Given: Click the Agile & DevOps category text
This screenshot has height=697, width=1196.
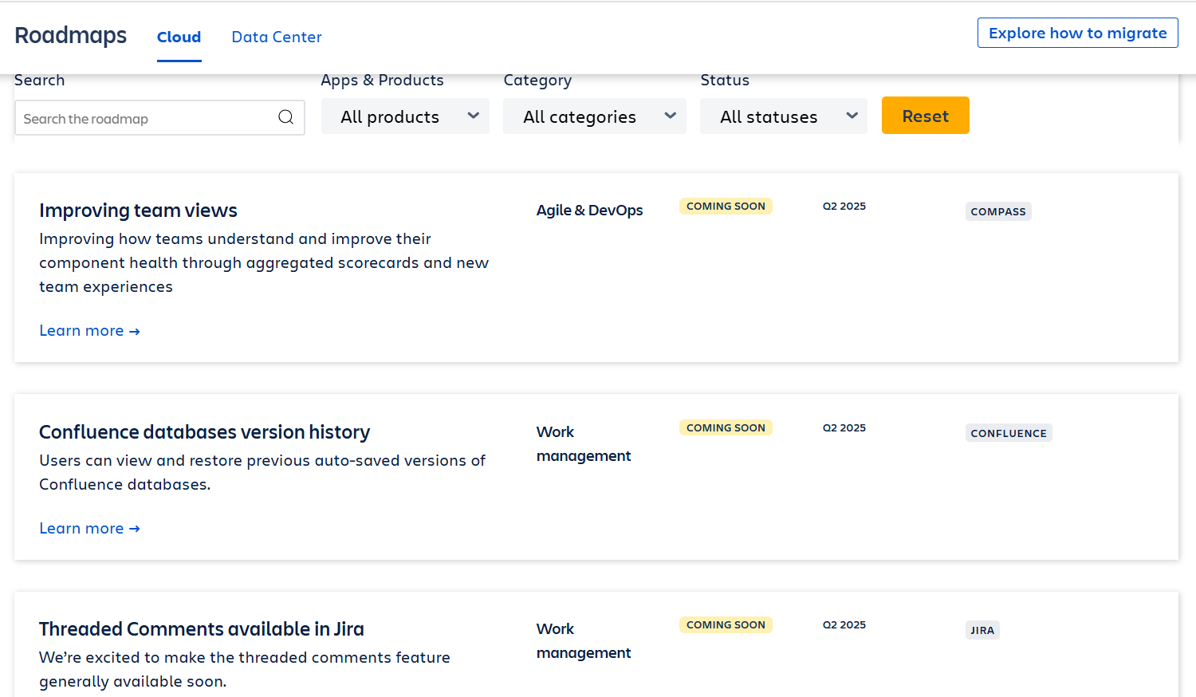Looking at the screenshot, I should (x=589, y=210).
